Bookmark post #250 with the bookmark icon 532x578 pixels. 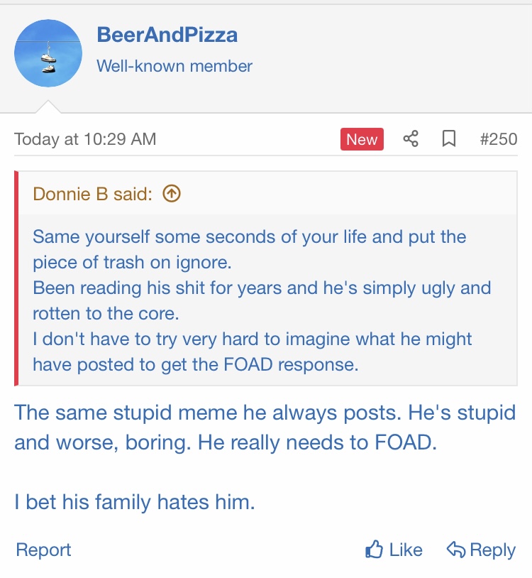pyautogui.click(x=448, y=139)
